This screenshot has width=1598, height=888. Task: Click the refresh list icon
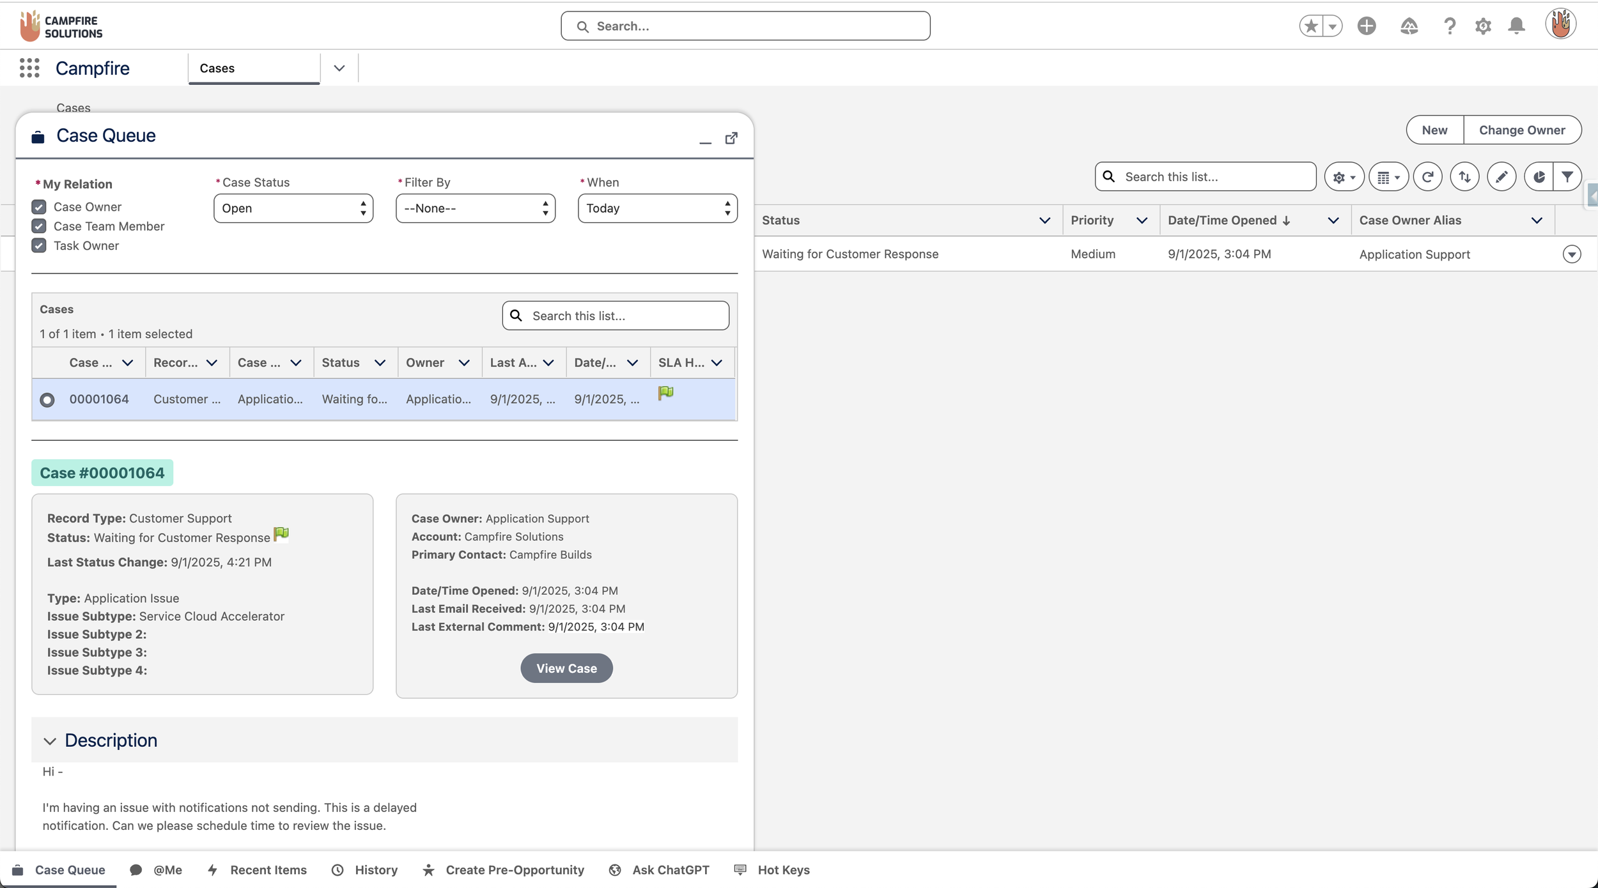click(x=1427, y=177)
